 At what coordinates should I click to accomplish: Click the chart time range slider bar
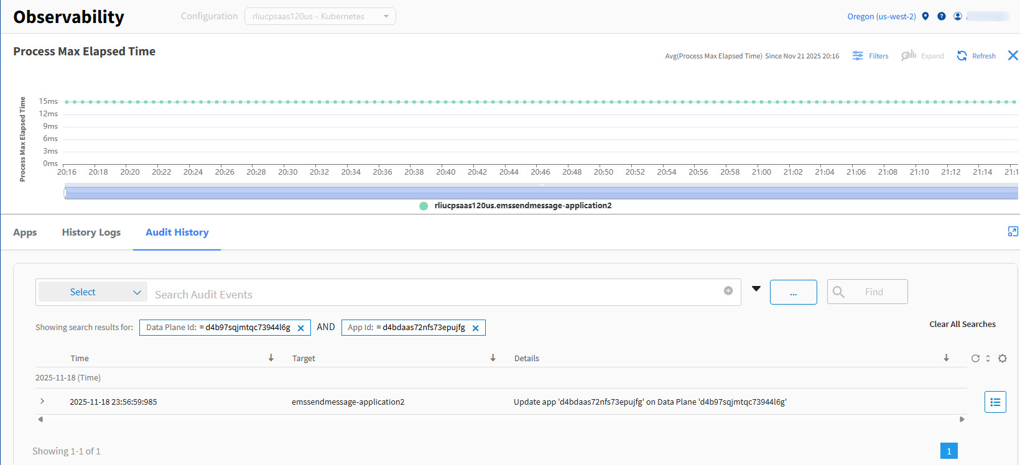tap(541, 193)
